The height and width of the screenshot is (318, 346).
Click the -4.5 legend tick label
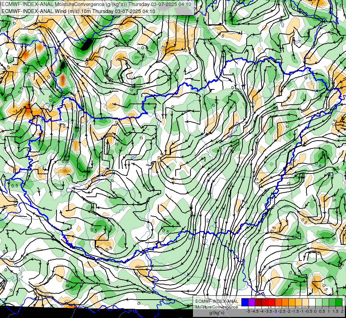[x=255, y=311]
